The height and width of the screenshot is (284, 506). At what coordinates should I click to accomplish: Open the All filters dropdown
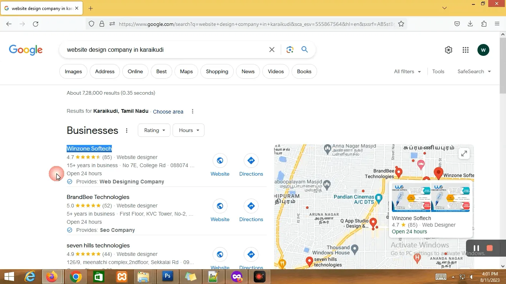click(407, 71)
